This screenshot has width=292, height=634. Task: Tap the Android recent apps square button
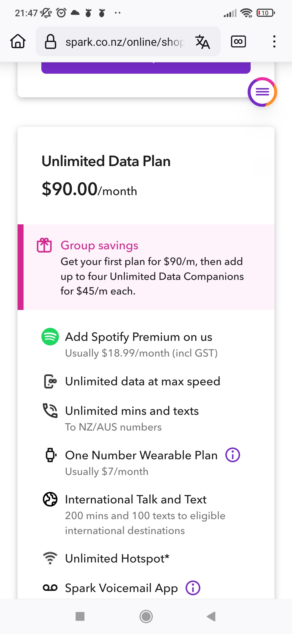click(80, 616)
